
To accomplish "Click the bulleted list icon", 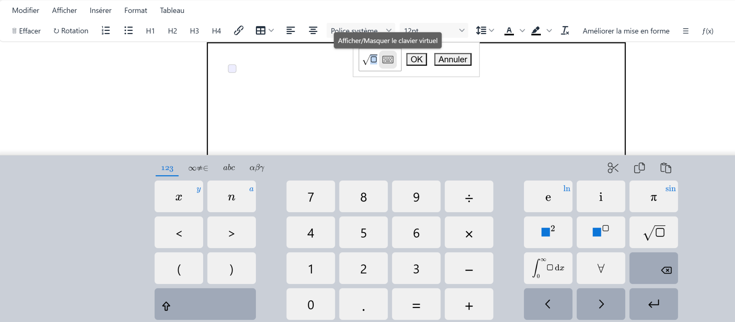I will tap(128, 31).
